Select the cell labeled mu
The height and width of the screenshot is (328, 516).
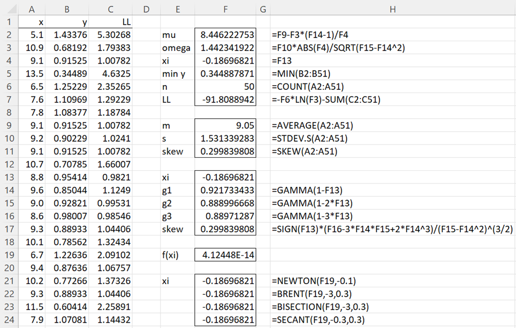(x=178, y=35)
